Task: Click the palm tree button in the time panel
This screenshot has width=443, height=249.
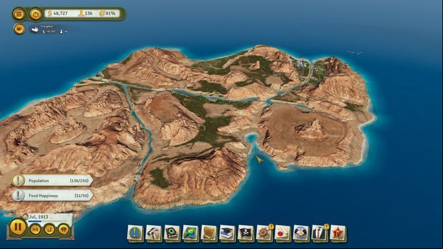Action: pyautogui.click(x=64, y=229)
